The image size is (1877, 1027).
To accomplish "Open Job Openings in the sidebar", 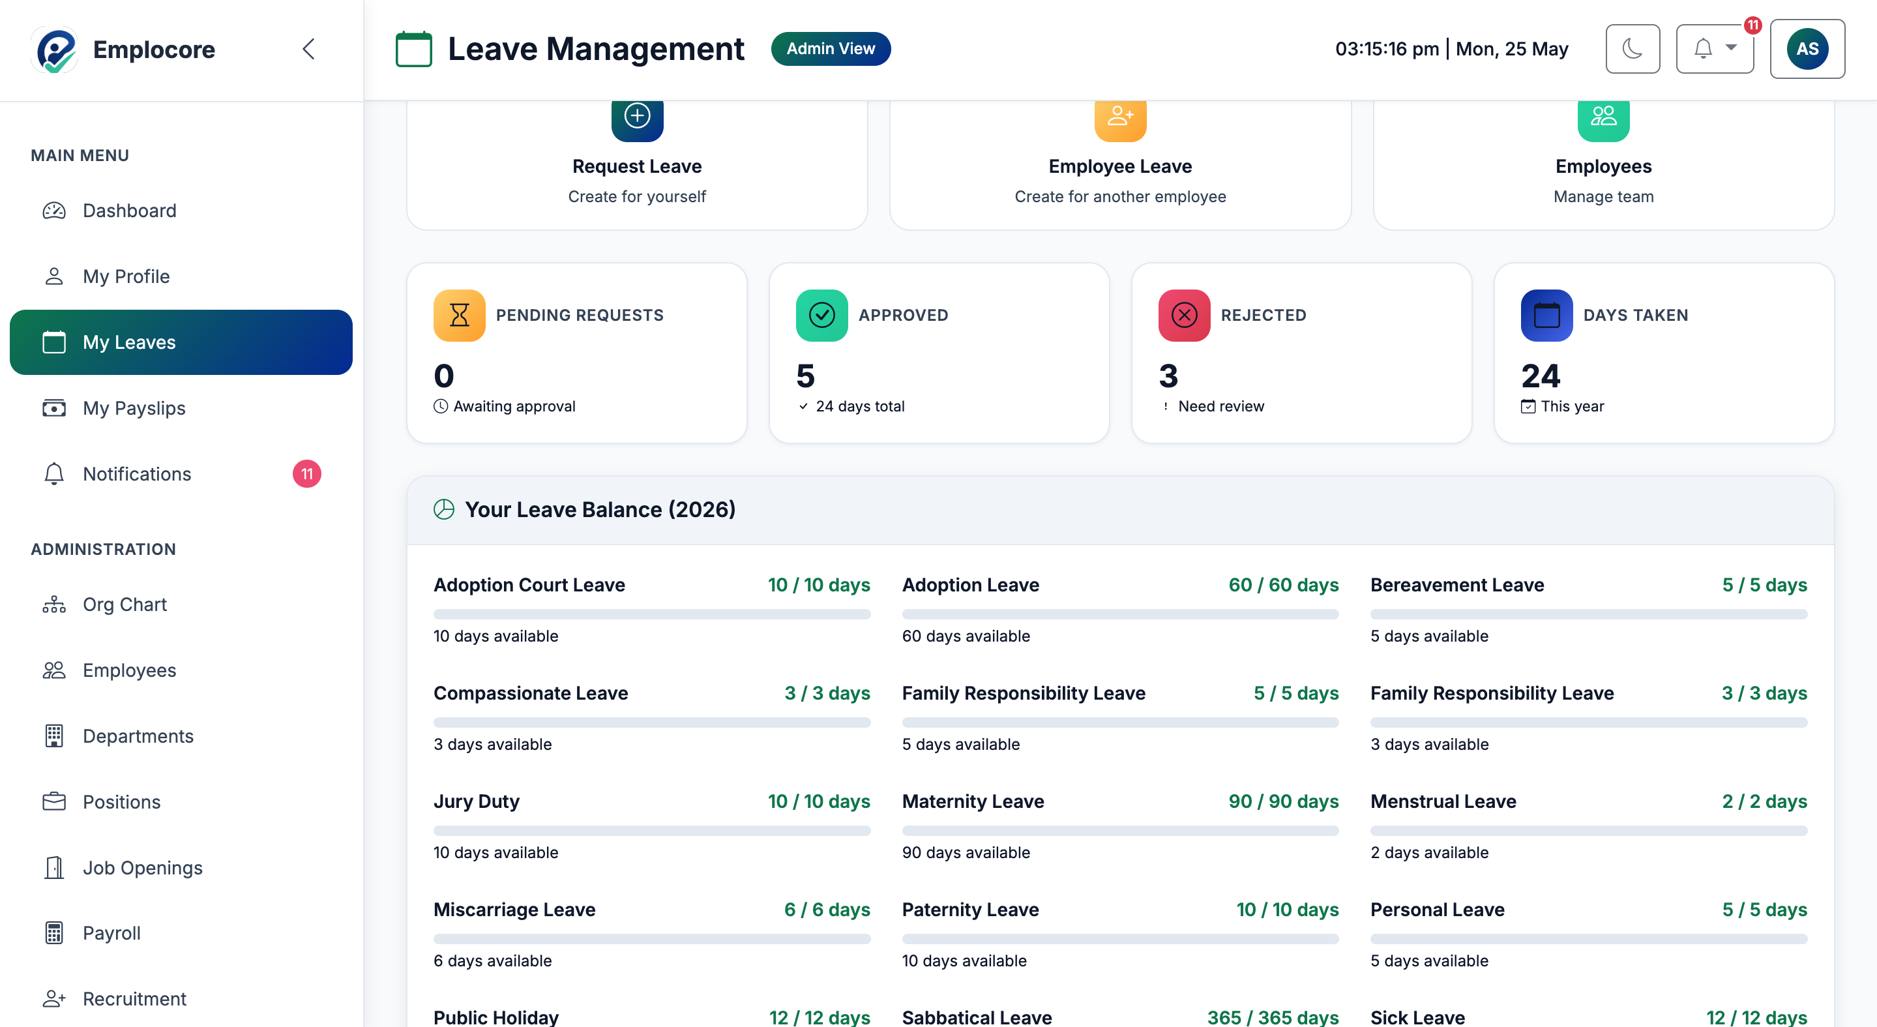I will [x=181, y=867].
